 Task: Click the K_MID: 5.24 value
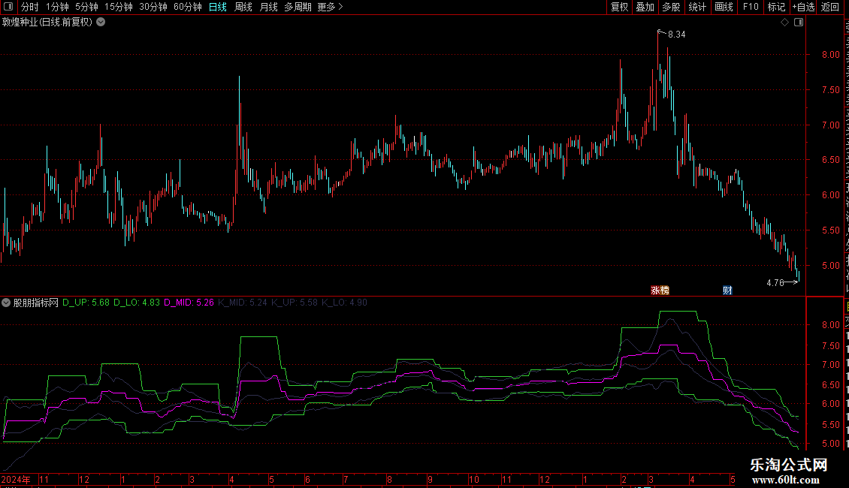click(243, 303)
